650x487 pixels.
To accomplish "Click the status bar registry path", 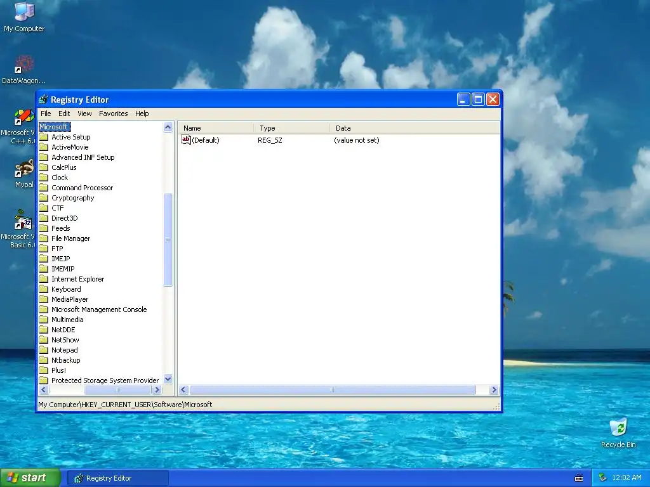I will point(125,405).
